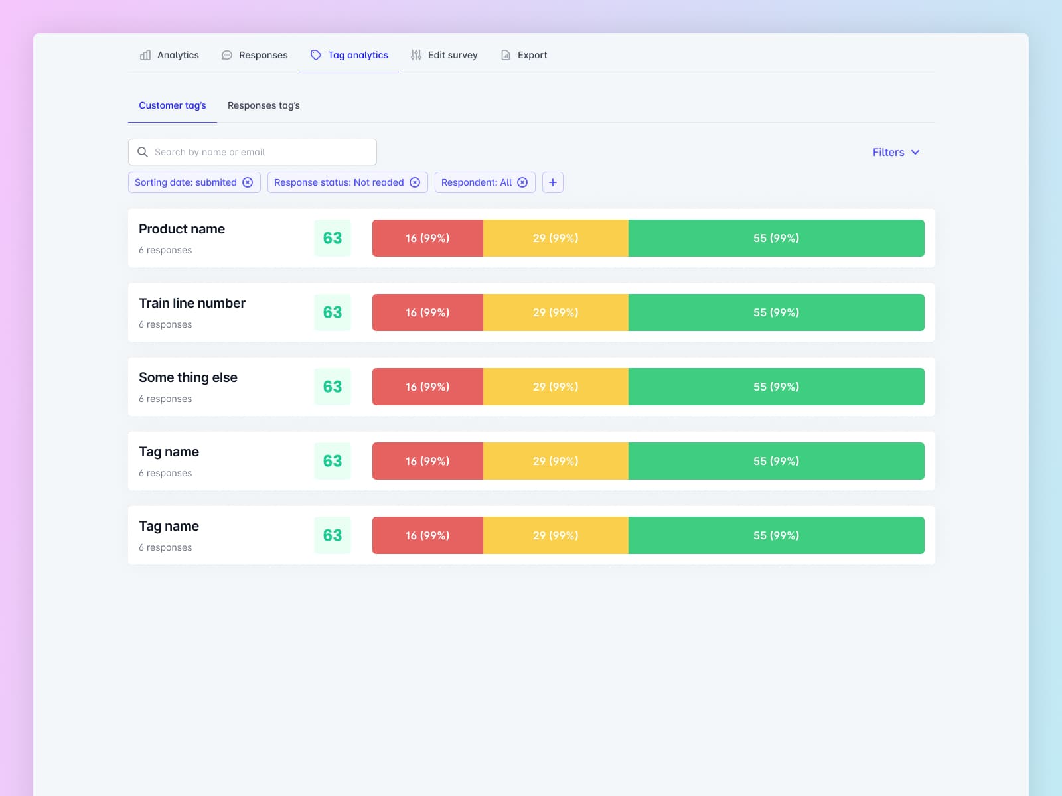Click the Filters link
Image resolution: width=1062 pixels, height=796 pixels.
(887, 152)
